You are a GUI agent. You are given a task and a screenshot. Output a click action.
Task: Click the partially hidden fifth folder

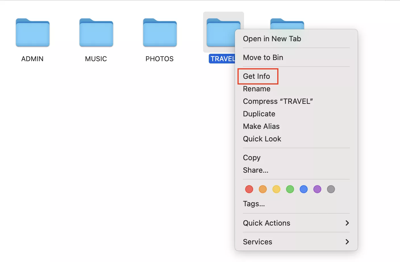[x=287, y=24]
